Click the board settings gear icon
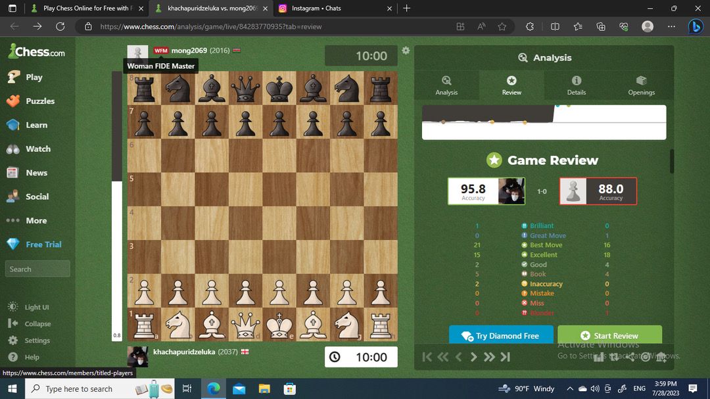710x399 pixels. (406, 51)
